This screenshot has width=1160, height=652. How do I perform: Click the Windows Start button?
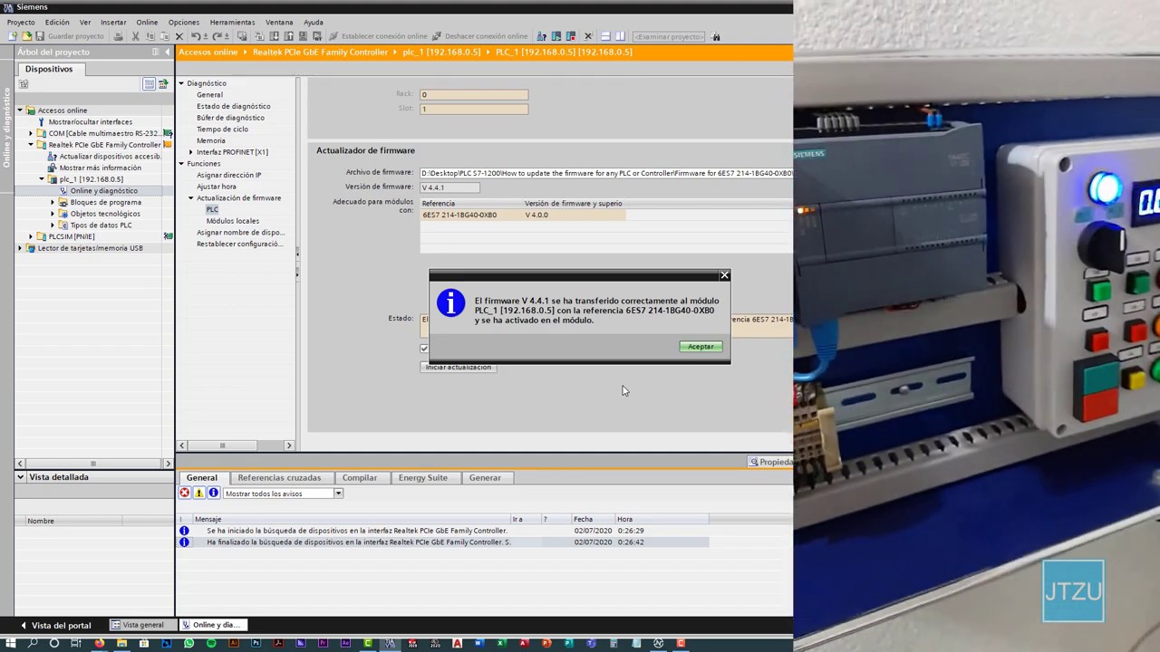11,644
